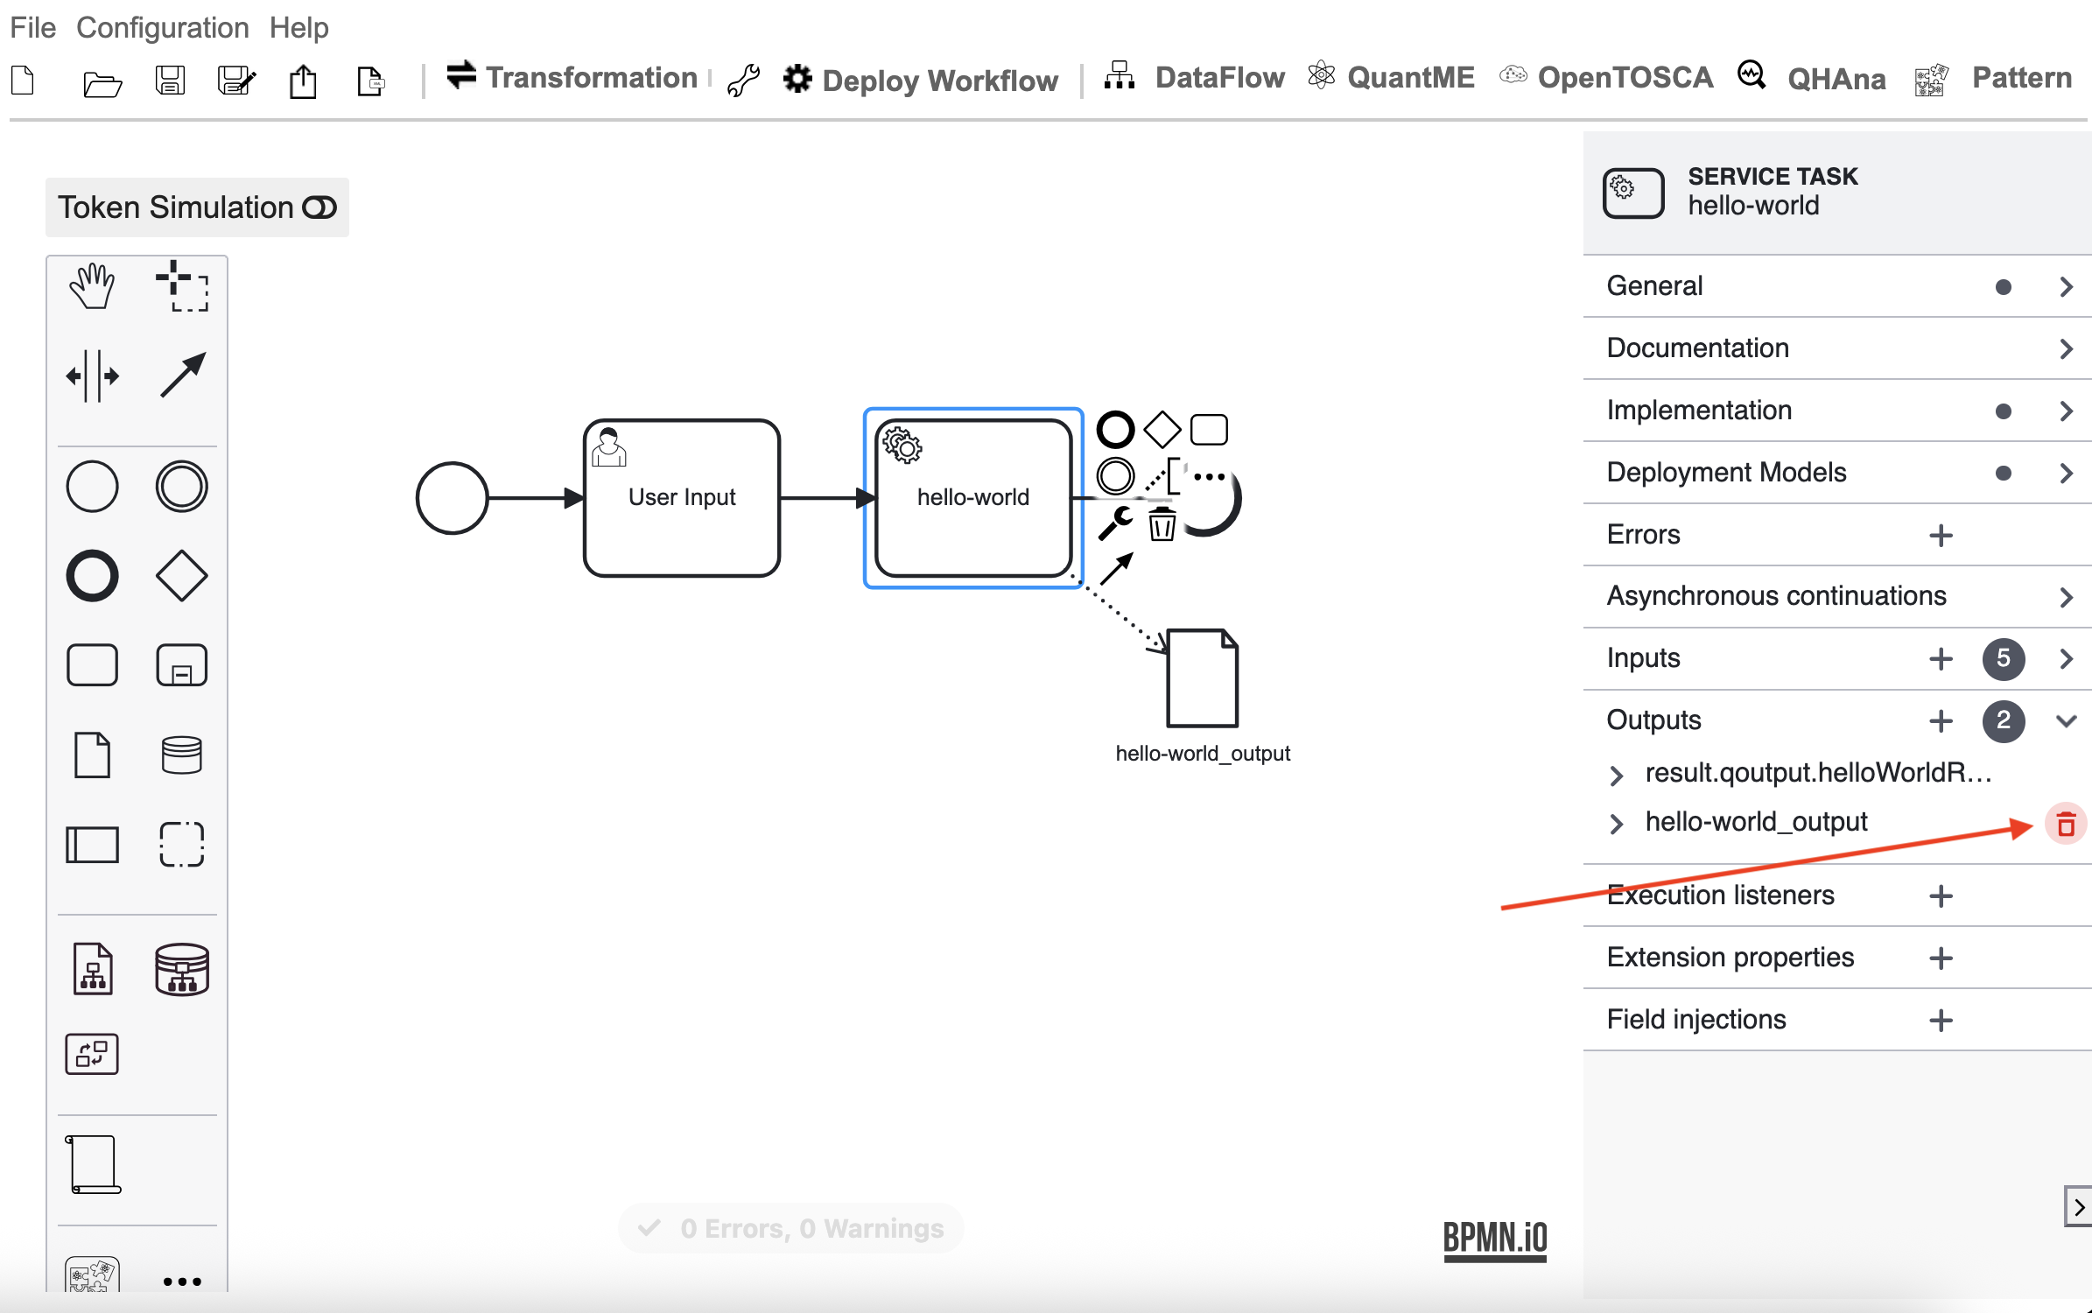Open the Configuration menu

(163, 28)
